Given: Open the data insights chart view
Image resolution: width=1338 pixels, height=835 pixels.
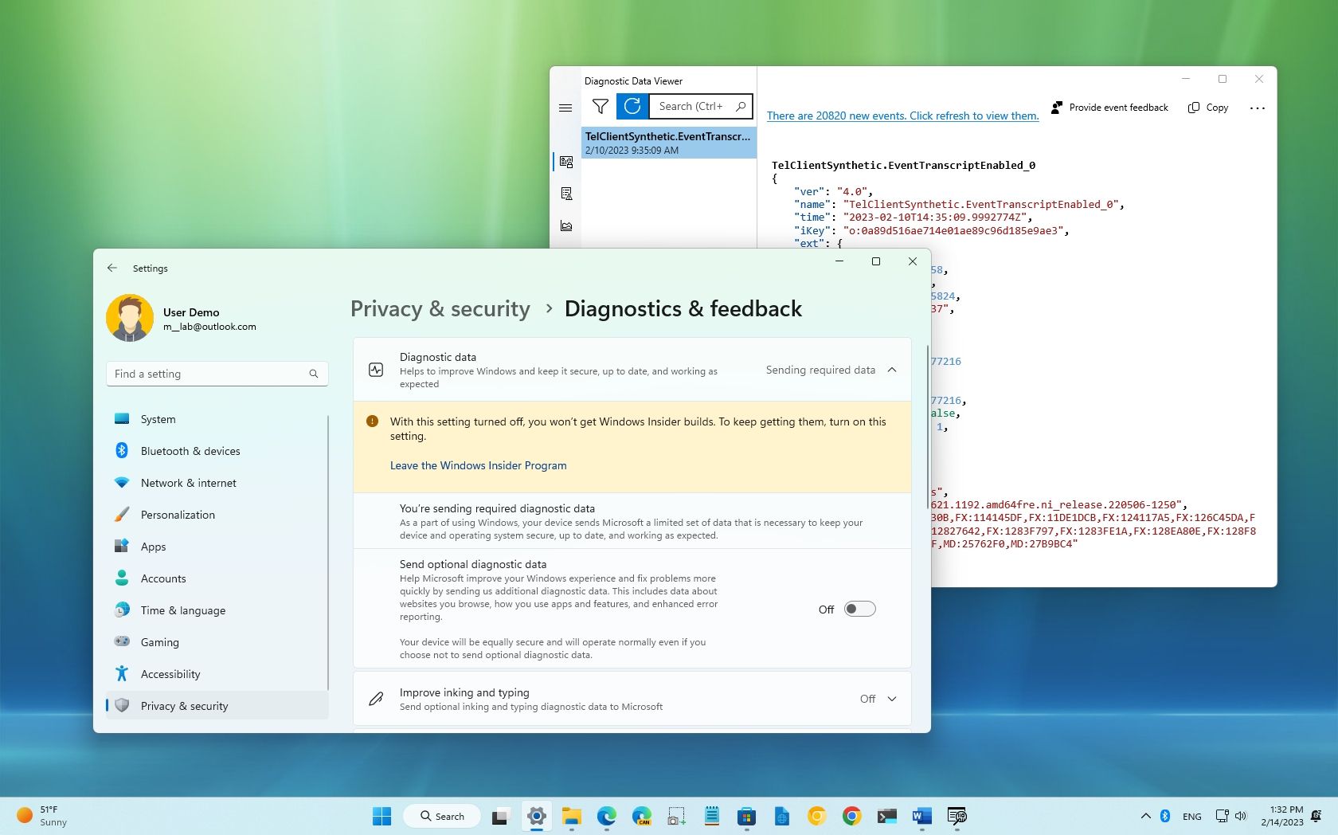Looking at the screenshot, I should click(x=565, y=225).
